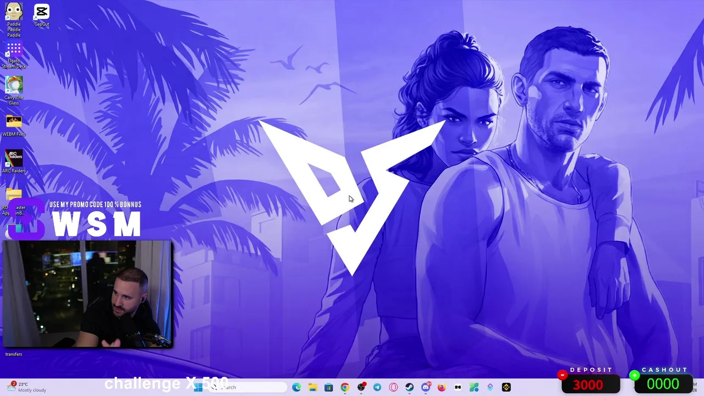
Task: Open the purple diamond taskbar app
Action: coord(490,387)
